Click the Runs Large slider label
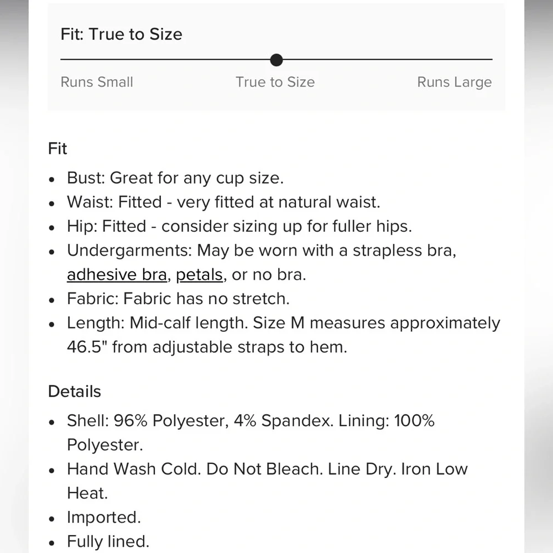 point(454,82)
